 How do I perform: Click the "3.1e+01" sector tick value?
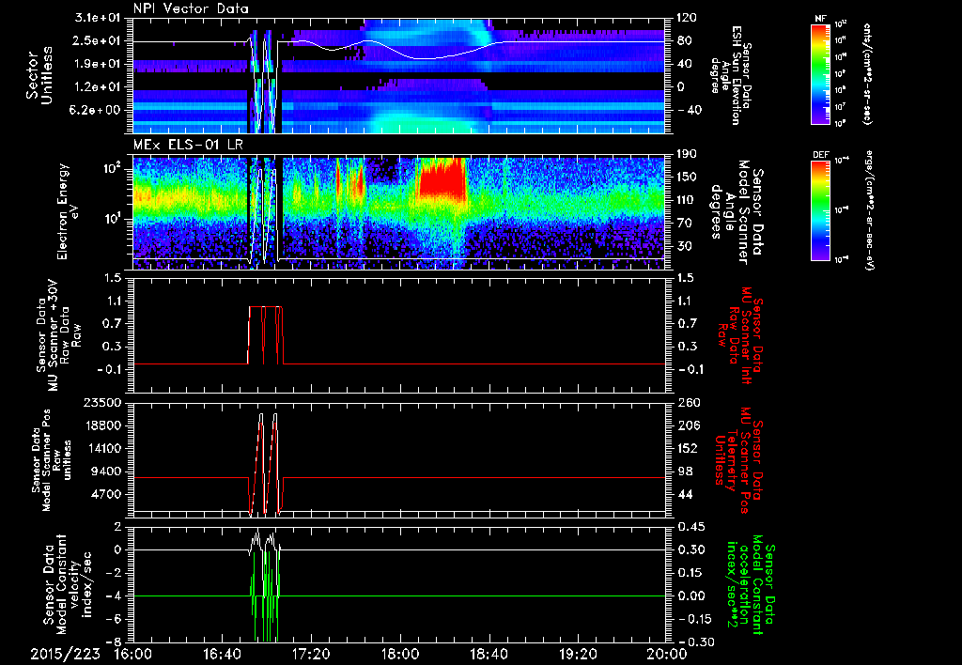point(97,19)
